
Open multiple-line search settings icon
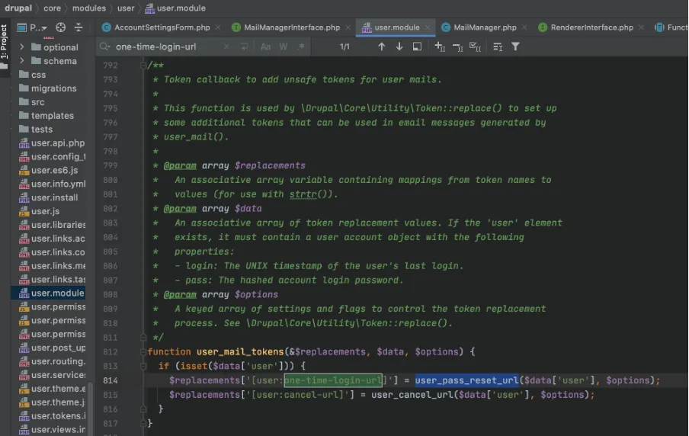tap(498, 46)
